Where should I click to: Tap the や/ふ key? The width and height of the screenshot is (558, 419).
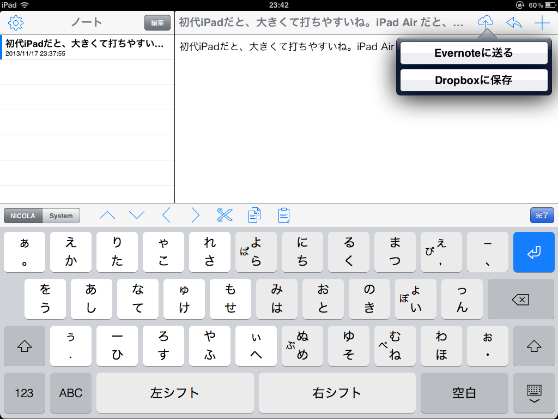click(x=210, y=345)
